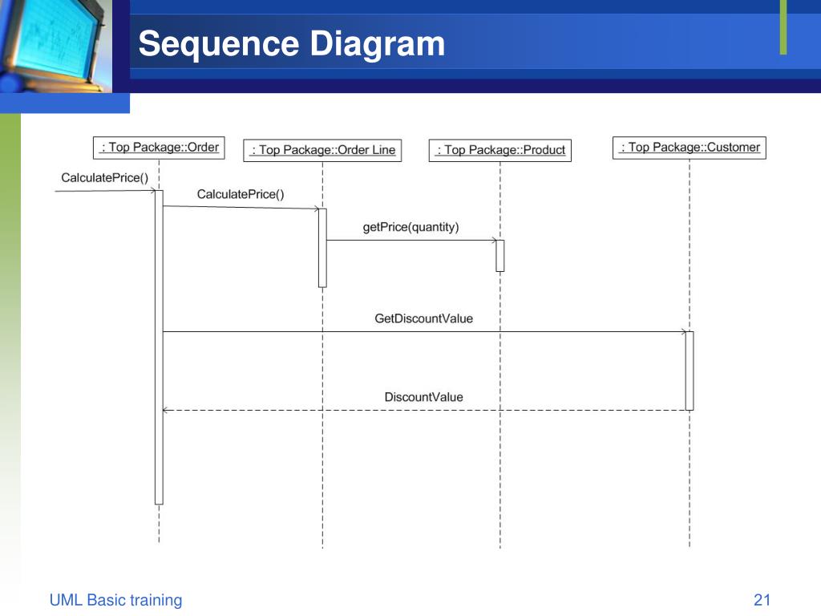Select the Top Package::Customer lifeline box

pyautogui.click(x=689, y=148)
